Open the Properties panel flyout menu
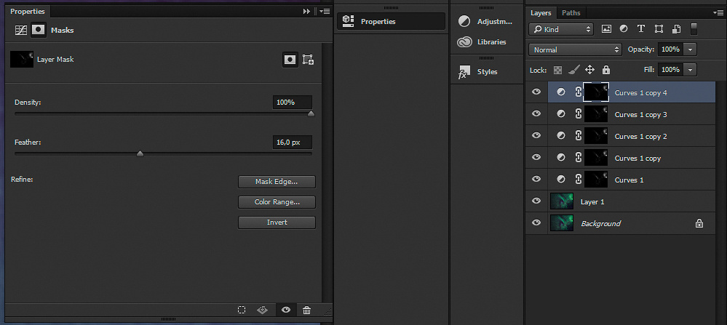The width and height of the screenshot is (727, 325). coord(325,11)
